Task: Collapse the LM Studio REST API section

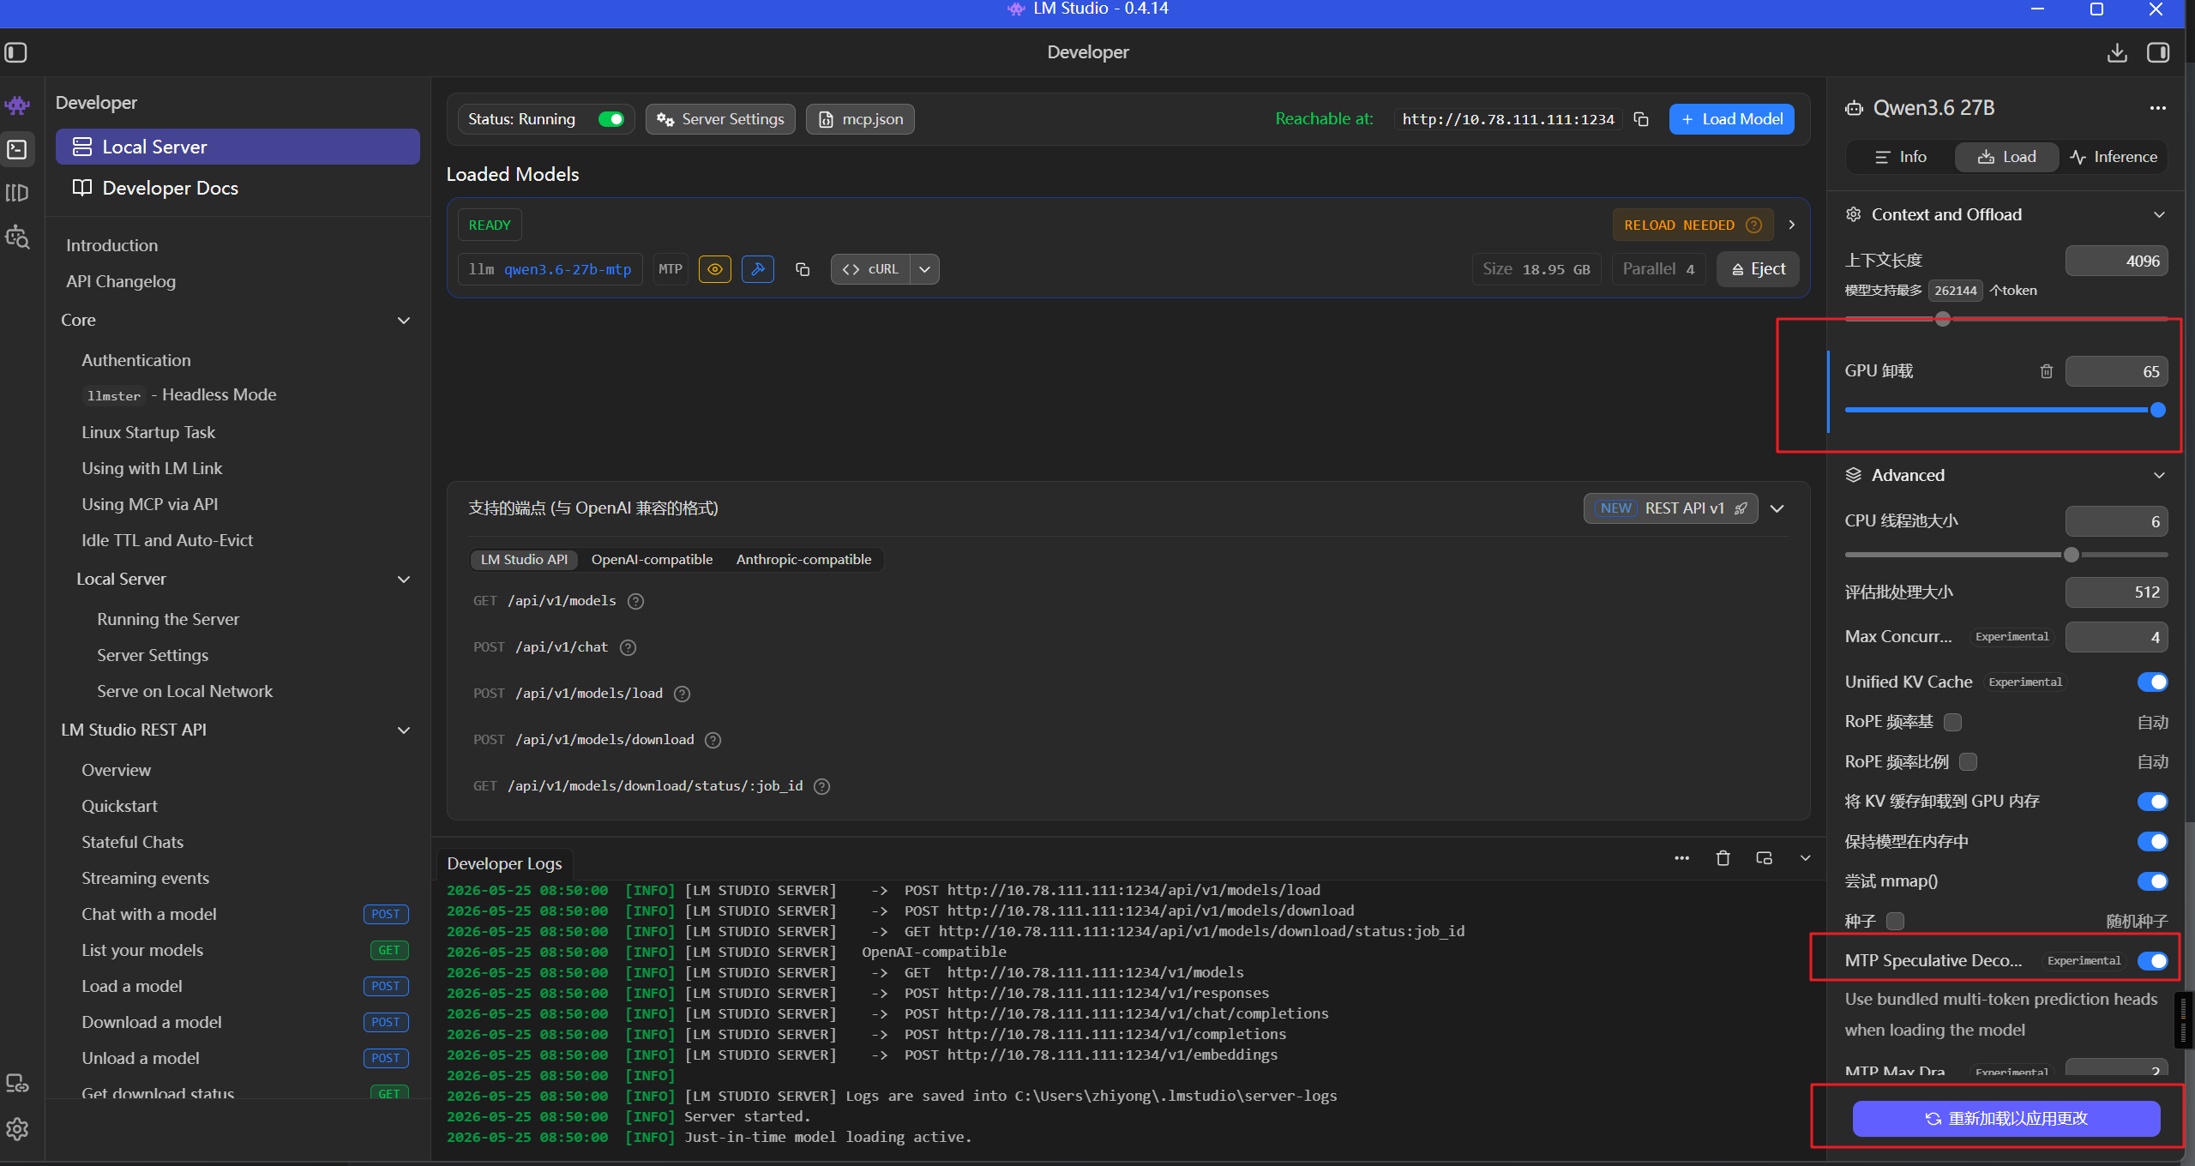Action: coord(404,730)
